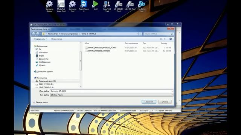This screenshot has width=241, height=135.
Task: Select the file name EMMC_00000000_00400000_ROM2
Action: coord(102,48)
